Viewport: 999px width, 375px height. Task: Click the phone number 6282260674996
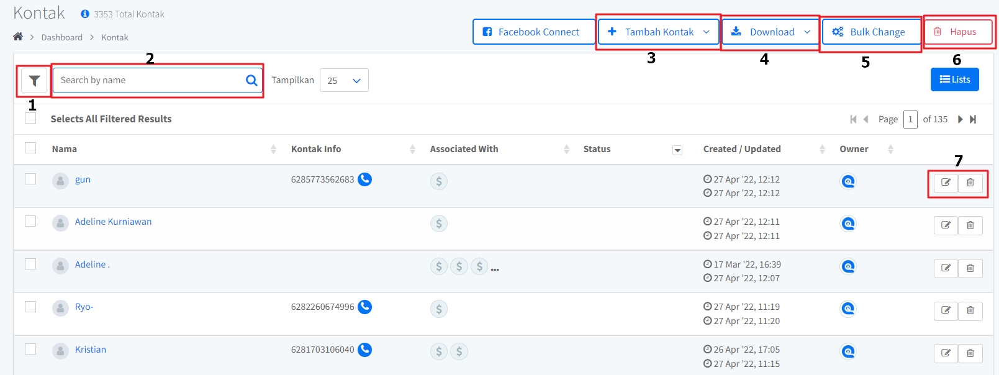pyautogui.click(x=322, y=307)
